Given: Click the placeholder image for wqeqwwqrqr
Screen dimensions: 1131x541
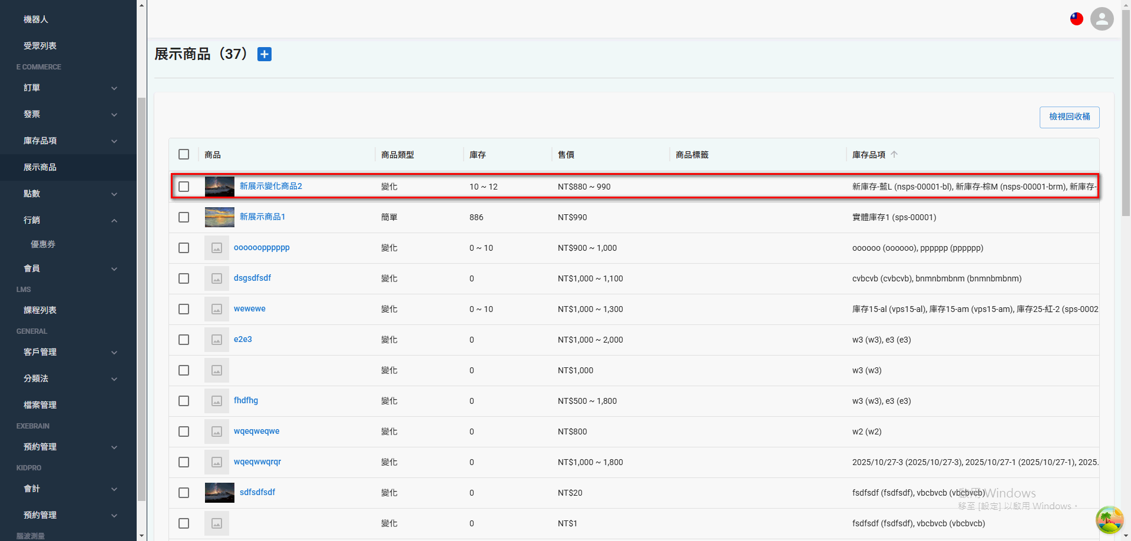Looking at the screenshot, I should tap(217, 462).
